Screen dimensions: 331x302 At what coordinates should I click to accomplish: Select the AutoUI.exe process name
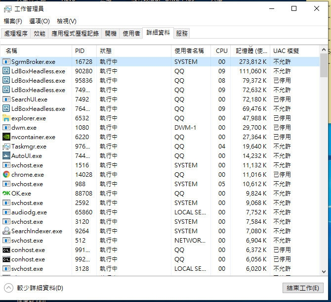(27, 156)
